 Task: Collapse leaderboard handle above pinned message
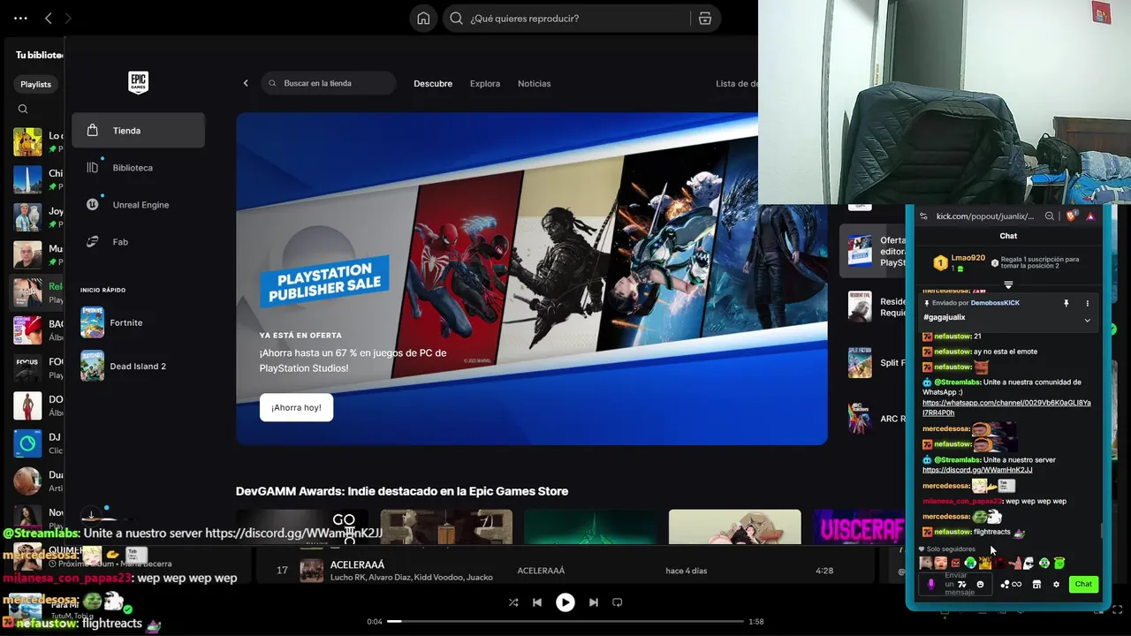coord(1008,284)
